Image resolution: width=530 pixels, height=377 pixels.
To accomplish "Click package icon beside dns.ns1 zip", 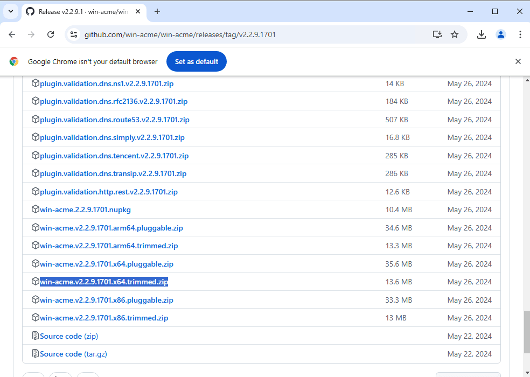I will 35,83.
